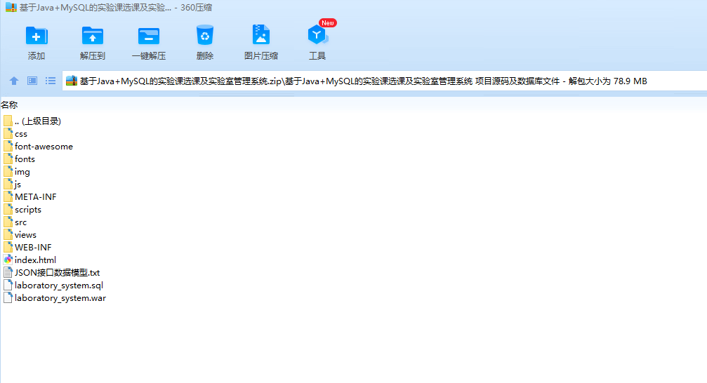Switch to the list view icon

[x=51, y=81]
